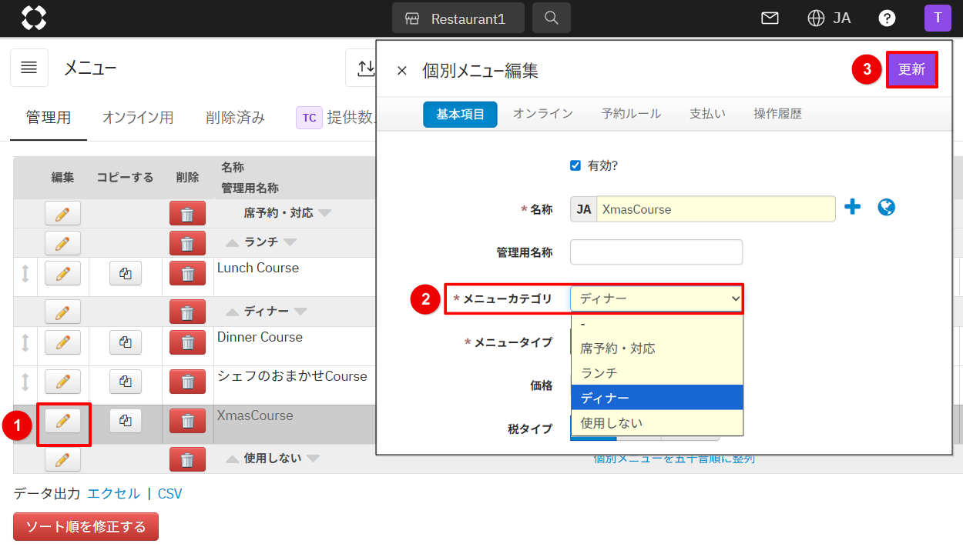Open the 削除済み tab
The image size is (963, 557).
click(235, 118)
